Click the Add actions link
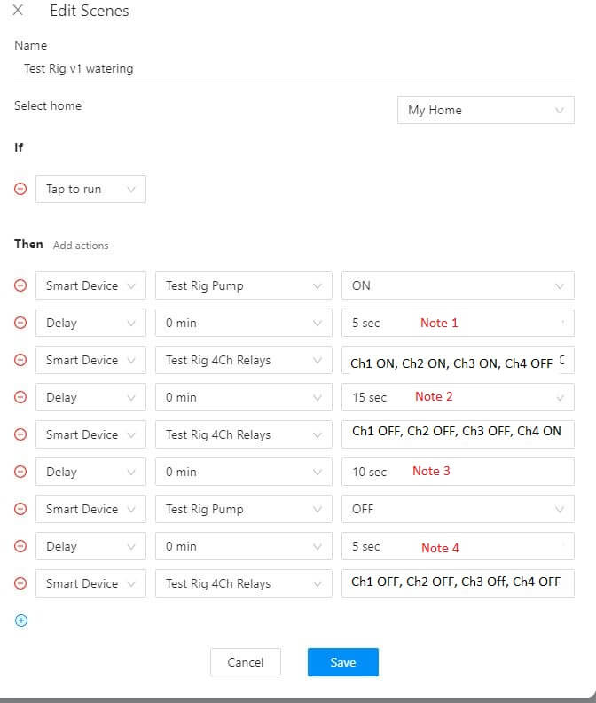This screenshot has height=703, width=596. click(x=81, y=246)
